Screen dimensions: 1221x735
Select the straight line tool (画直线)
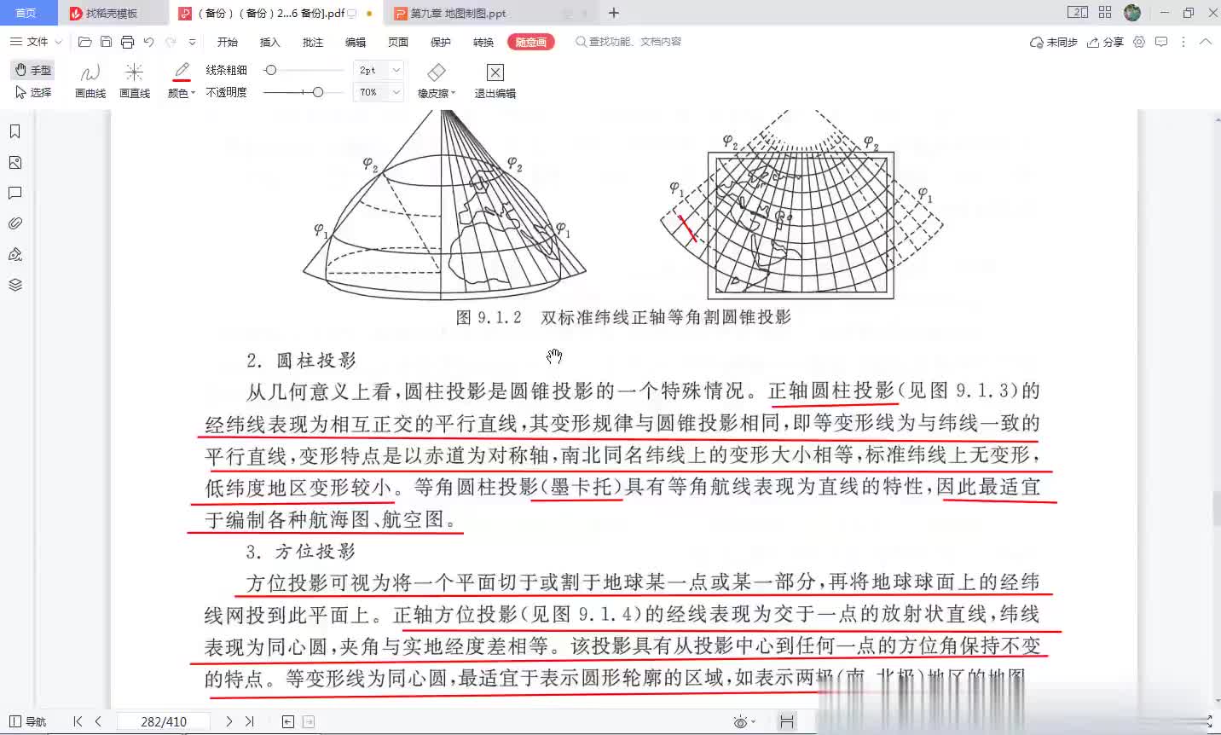134,79
